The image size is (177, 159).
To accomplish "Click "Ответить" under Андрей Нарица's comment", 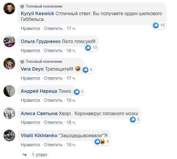I will pos(53,100).
